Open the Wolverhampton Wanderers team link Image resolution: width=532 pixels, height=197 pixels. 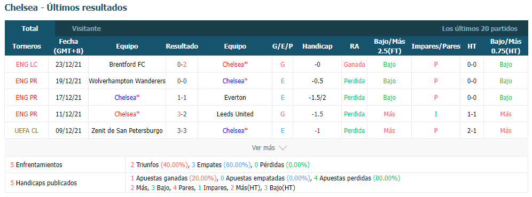coord(127,81)
